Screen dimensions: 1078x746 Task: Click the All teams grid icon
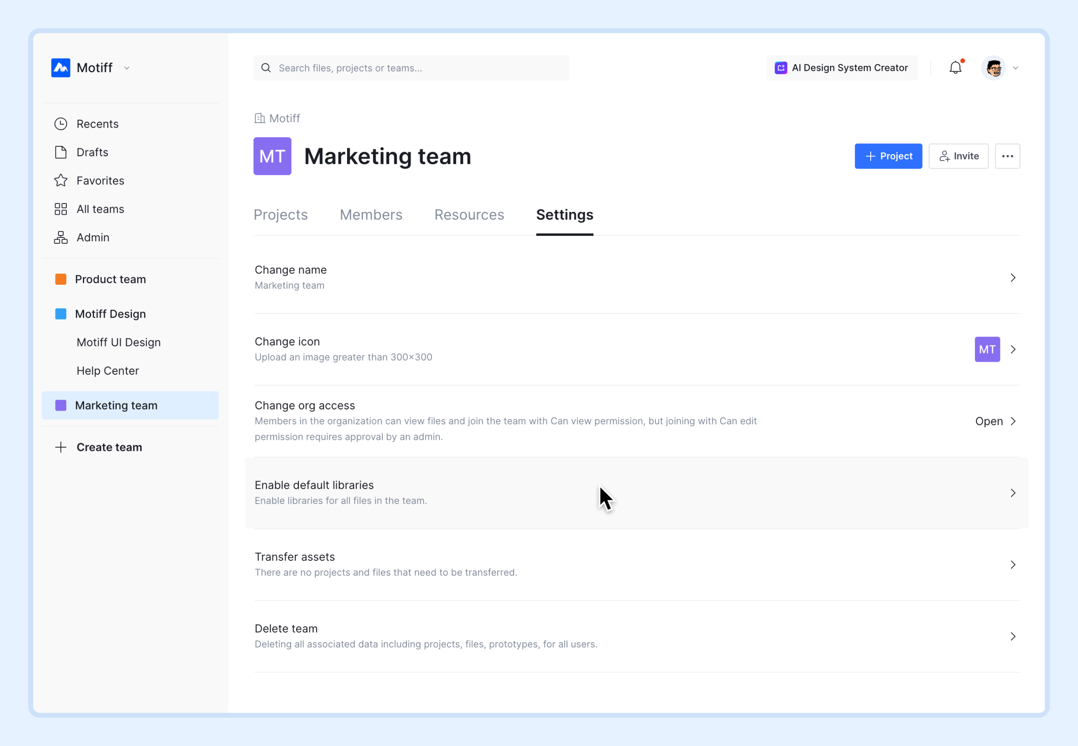click(61, 209)
